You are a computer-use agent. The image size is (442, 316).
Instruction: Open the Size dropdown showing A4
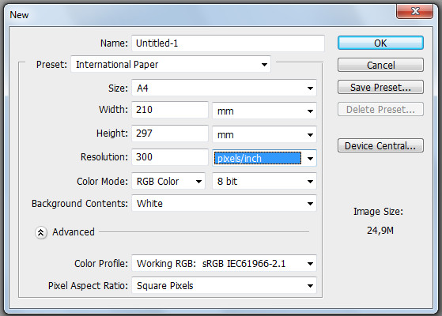pos(224,88)
